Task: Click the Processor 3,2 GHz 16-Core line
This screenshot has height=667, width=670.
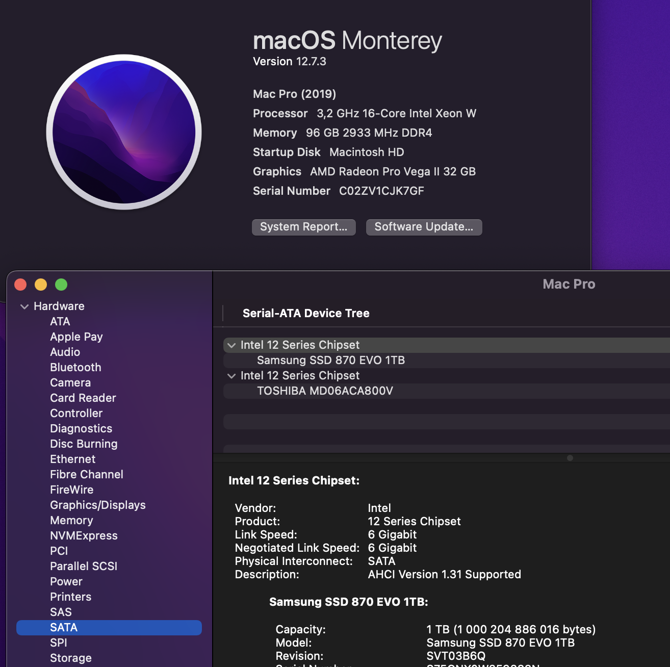Action: [x=365, y=114]
